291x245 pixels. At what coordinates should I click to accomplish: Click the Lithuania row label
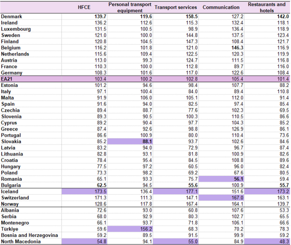coord(12,154)
